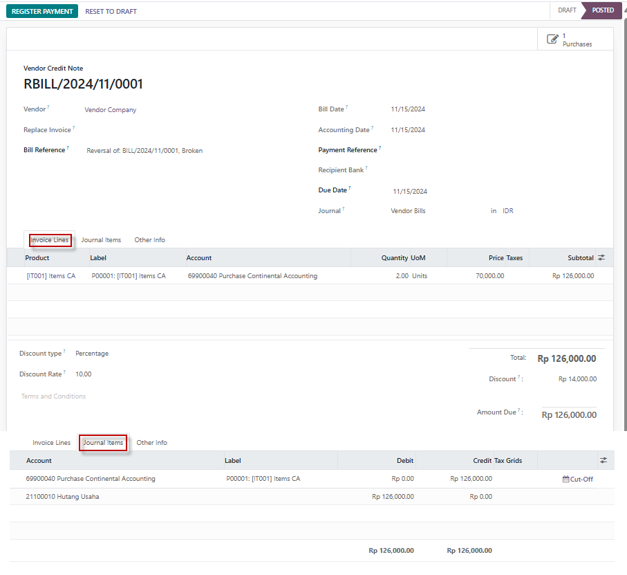This screenshot has width=627, height=575.
Task: Click the Amount Due value
Action: pos(569,415)
